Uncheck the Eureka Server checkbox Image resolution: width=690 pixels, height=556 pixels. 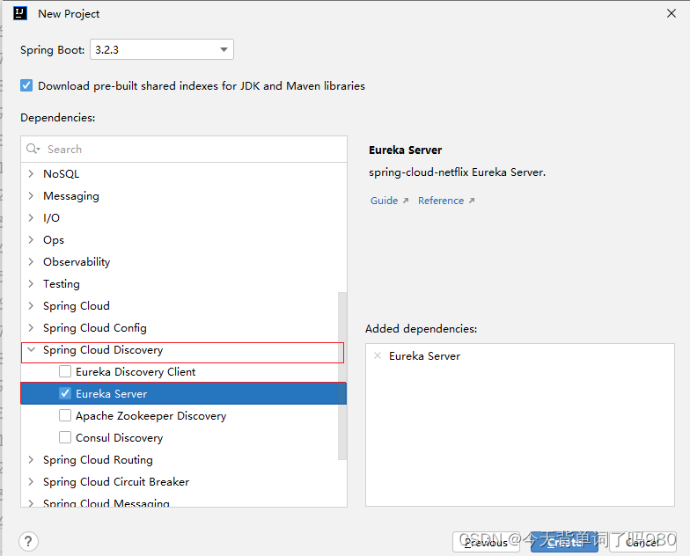click(x=65, y=394)
